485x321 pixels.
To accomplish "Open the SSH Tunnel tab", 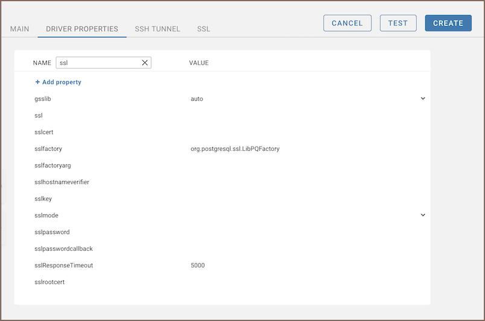I will (157, 29).
